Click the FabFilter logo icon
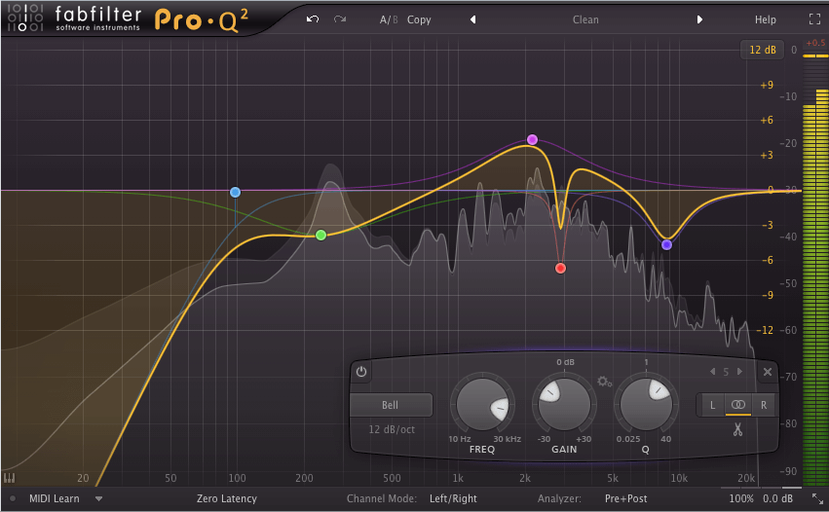 point(25,18)
